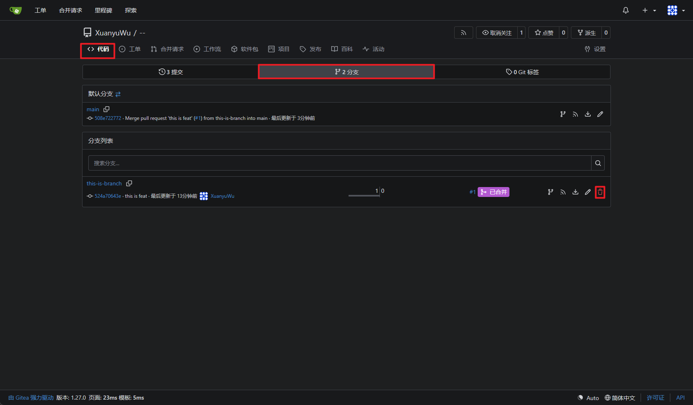Click switch default branch arrows icon
The height and width of the screenshot is (405, 693).
118,94
